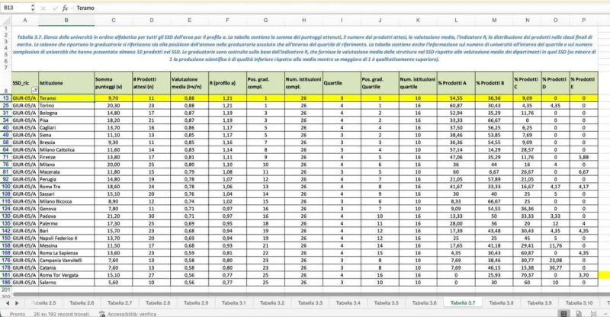Switch to Page Layout view icon
This screenshot has width=610, height=317.
click(x=579, y=313)
